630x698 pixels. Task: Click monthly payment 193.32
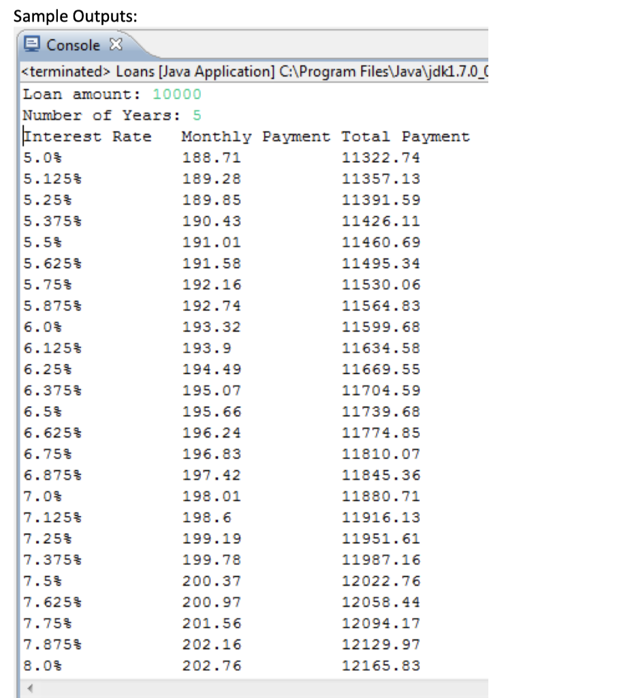coord(211,327)
